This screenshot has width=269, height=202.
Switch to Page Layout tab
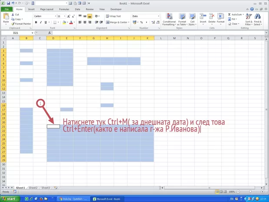tap(47, 9)
